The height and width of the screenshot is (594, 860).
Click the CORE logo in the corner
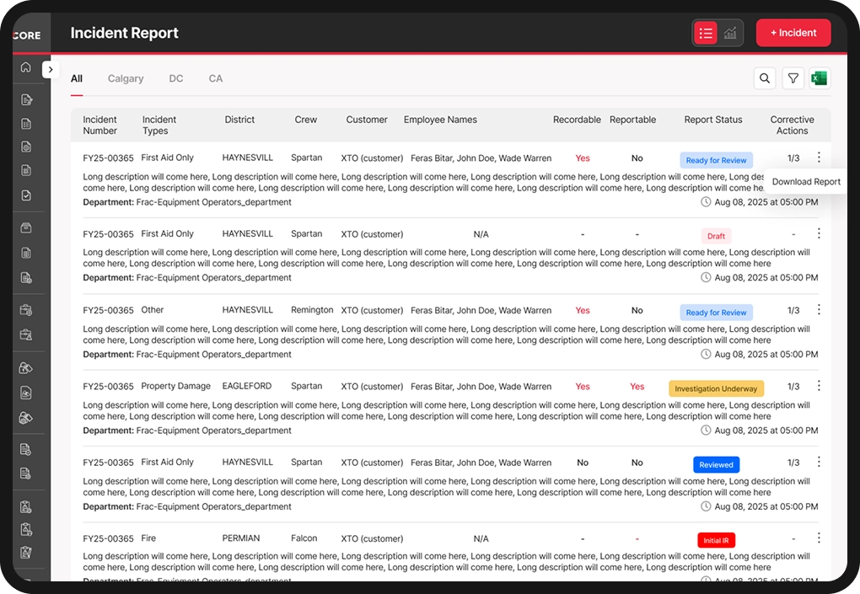pos(26,35)
